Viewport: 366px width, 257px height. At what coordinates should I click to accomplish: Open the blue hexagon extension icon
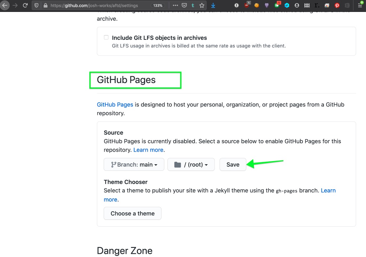287,5
